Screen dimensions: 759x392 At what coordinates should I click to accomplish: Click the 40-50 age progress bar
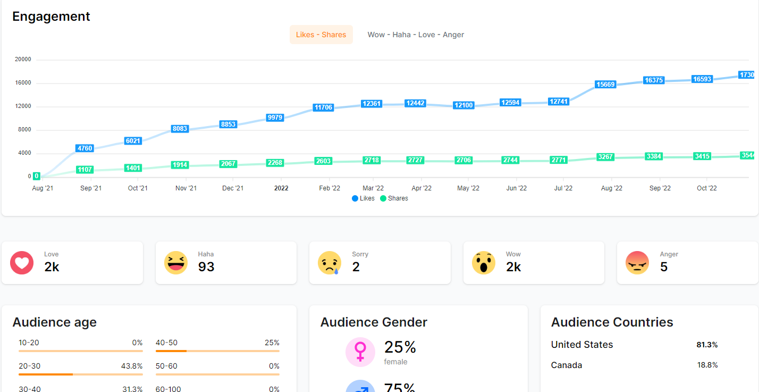click(217, 351)
